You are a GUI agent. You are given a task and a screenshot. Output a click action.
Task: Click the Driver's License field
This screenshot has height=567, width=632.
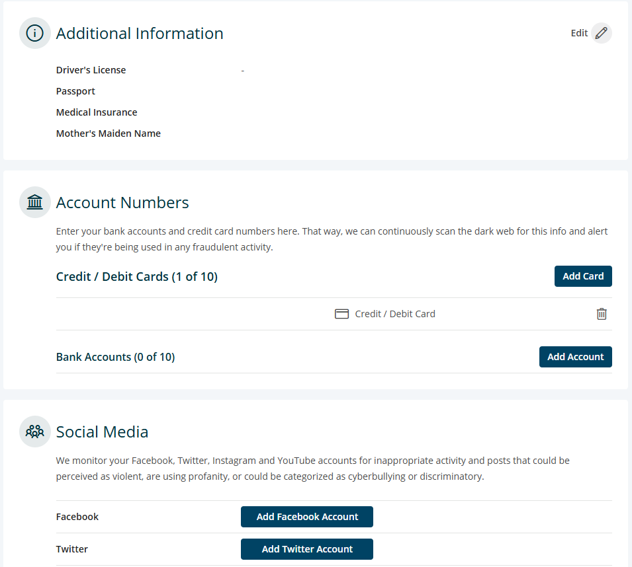[91, 69]
